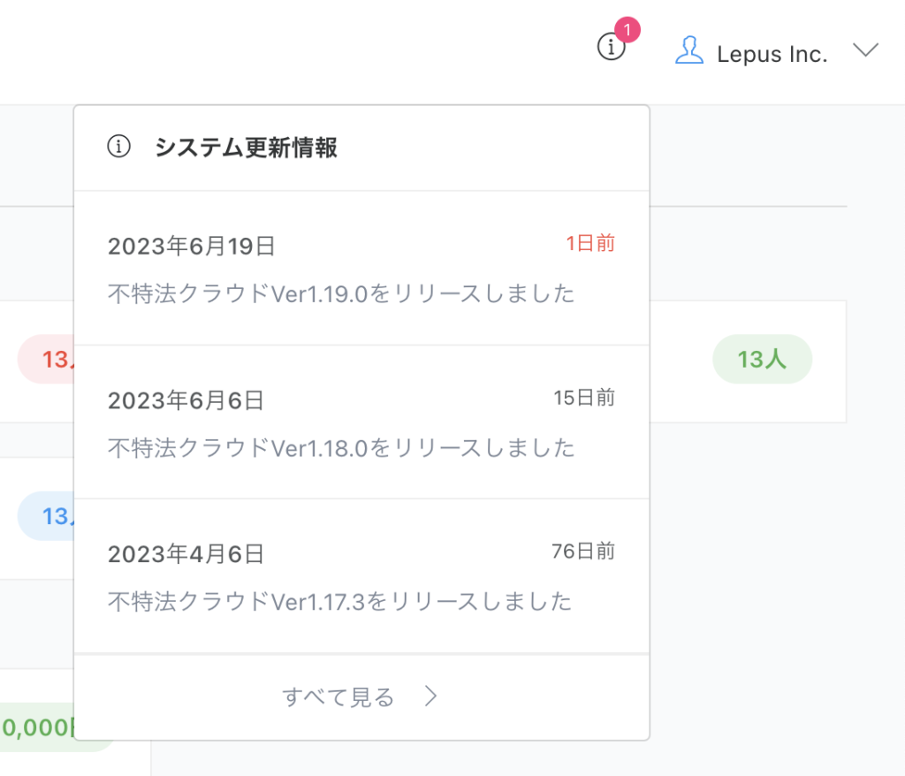The image size is (905, 776).
Task: Click the 76日前 timestamp
Action: (x=583, y=552)
